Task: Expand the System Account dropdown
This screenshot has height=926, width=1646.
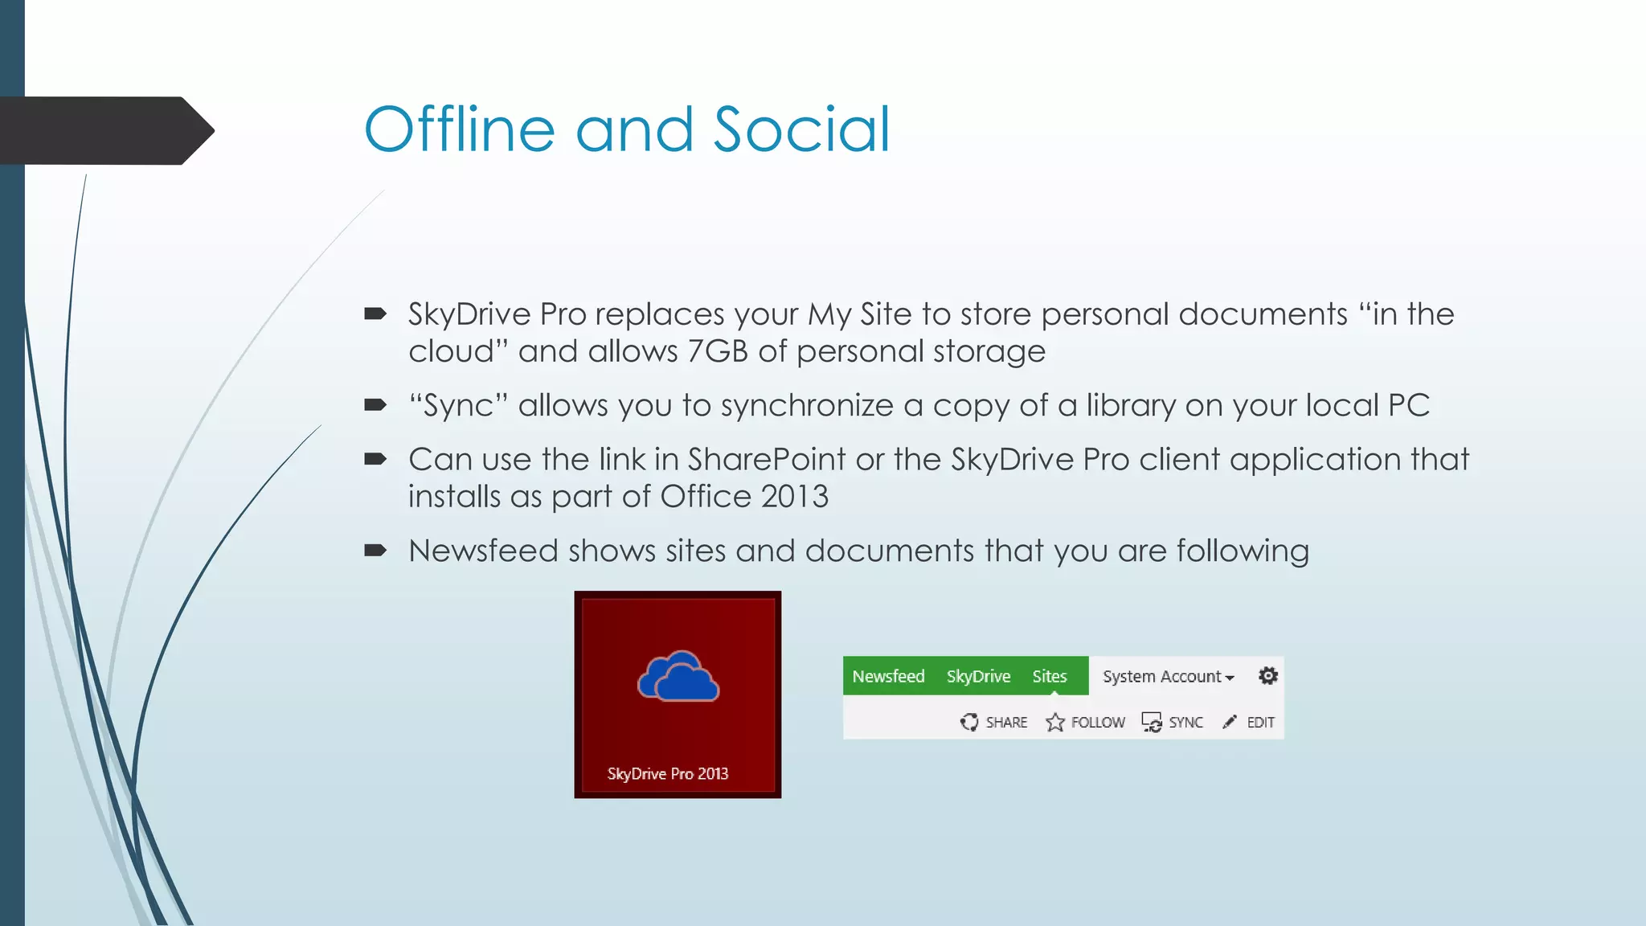Action: (1168, 677)
